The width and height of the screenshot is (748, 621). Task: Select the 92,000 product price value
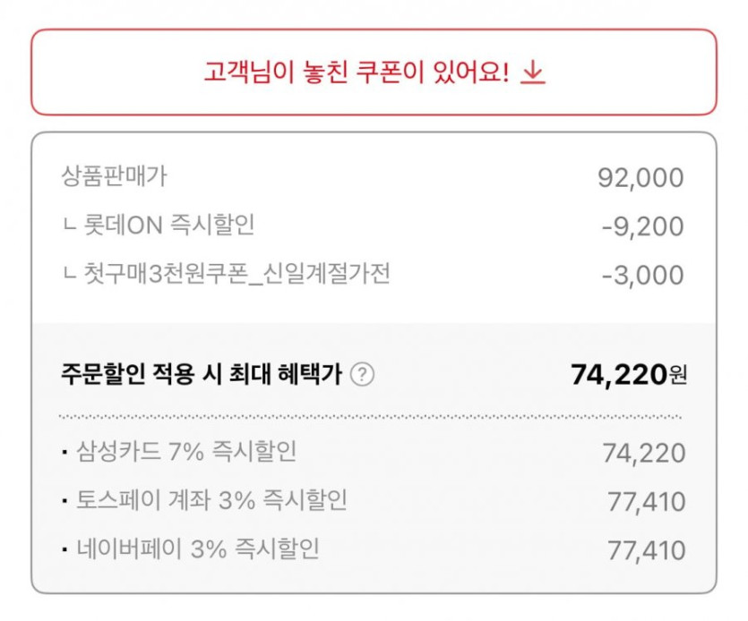point(640,178)
